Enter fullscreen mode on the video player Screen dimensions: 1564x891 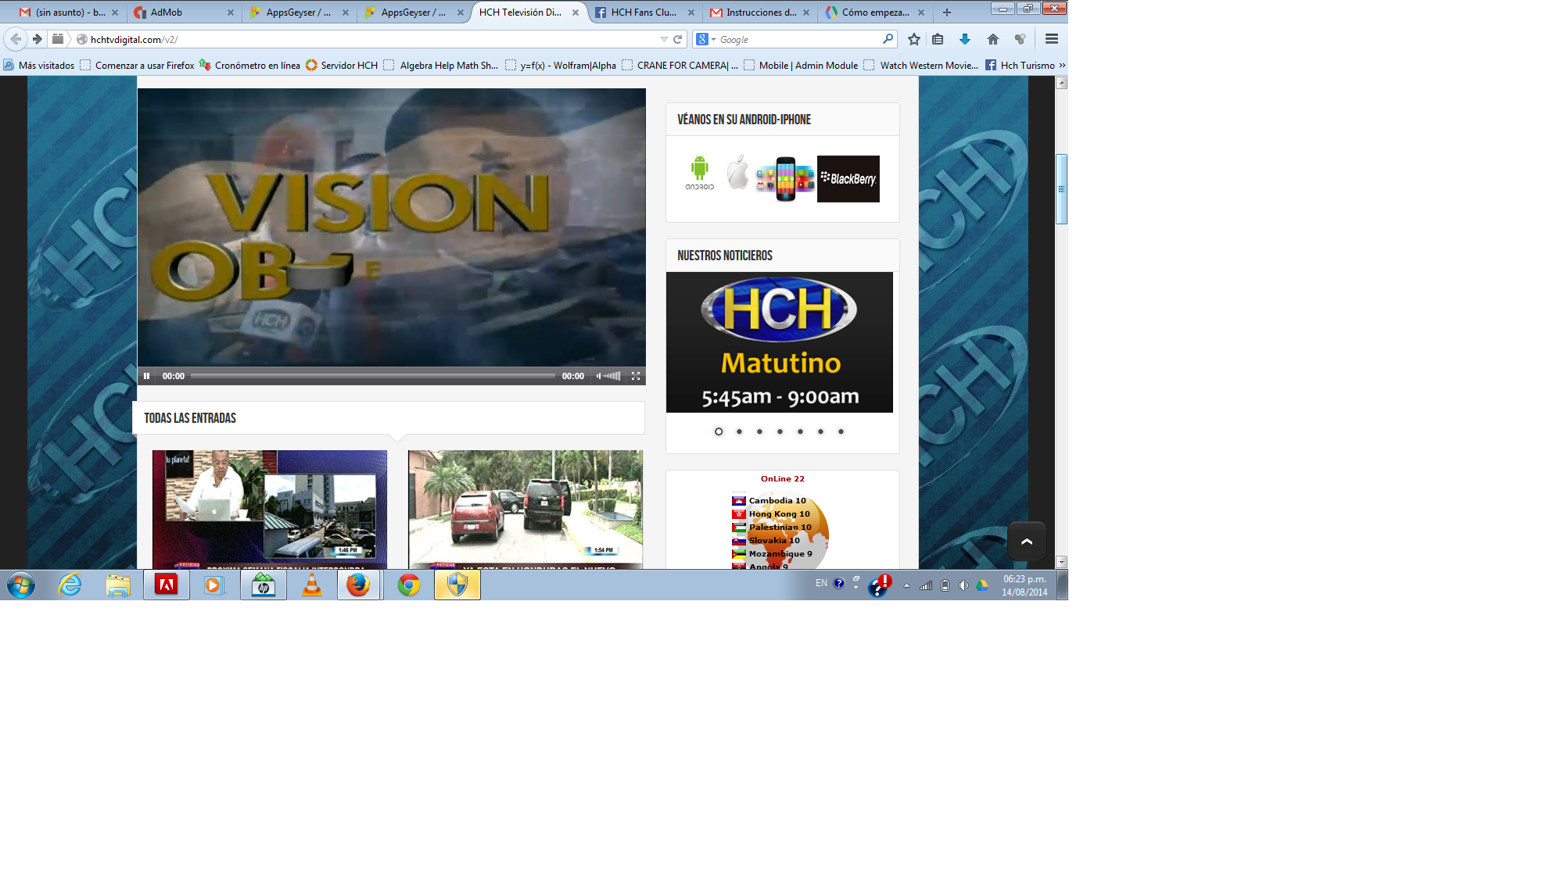click(x=636, y=376)
